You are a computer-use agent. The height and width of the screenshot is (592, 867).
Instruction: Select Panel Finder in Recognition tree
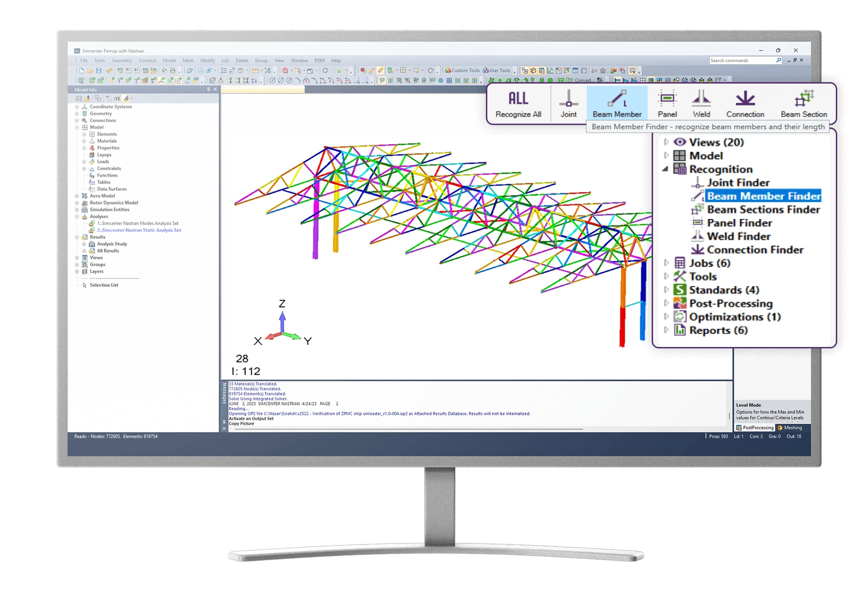click(x=739, y=223)
